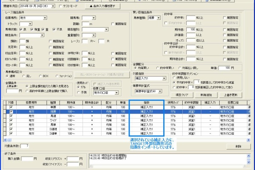This screenshot has width=255, height=170.
Task: Expand the 対象指数 dropdown showing 補正入力1
Action: (x=163, y=78)
